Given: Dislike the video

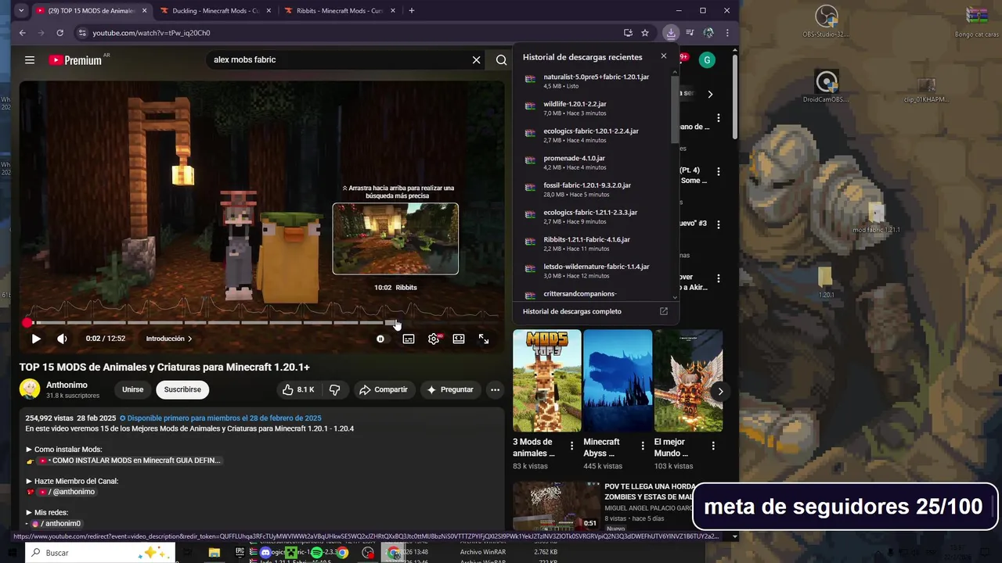Looking at the screenshot, I should coord(334,389).
